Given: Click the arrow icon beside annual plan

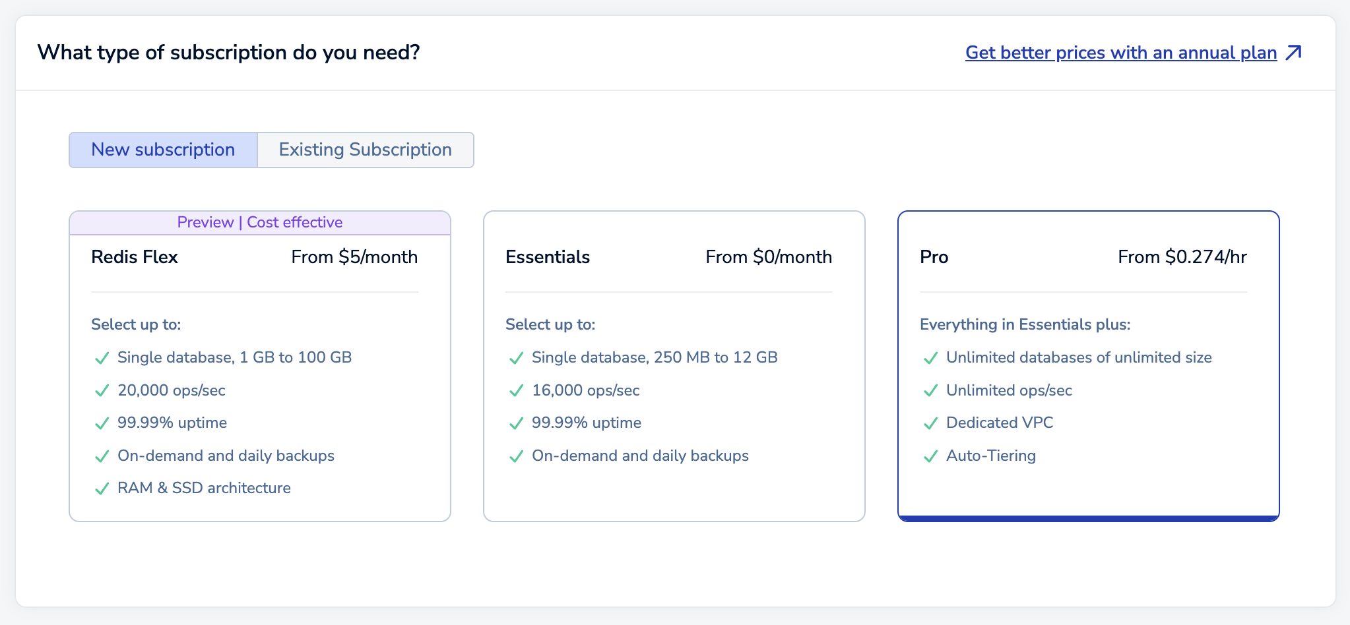Looking at the screenshot, I should coord(1294,52).
